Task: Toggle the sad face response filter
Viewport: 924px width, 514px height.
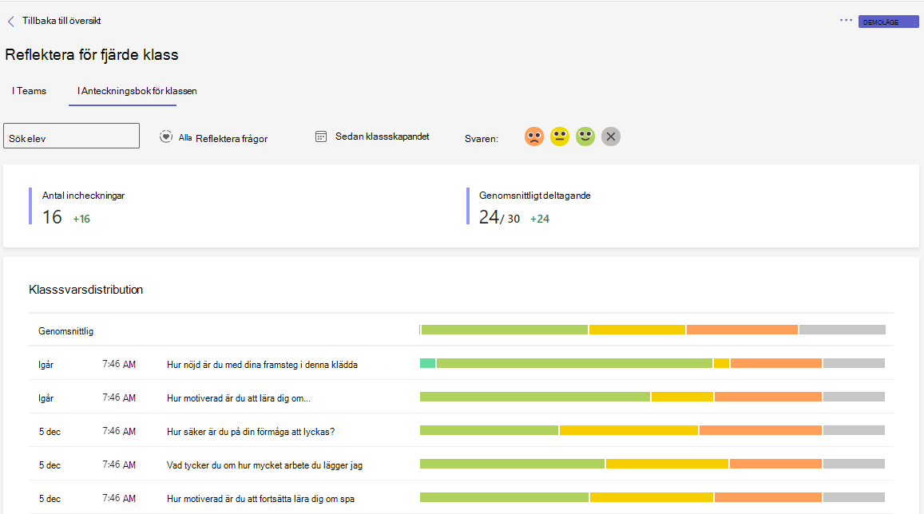Action: coord(534,136)
